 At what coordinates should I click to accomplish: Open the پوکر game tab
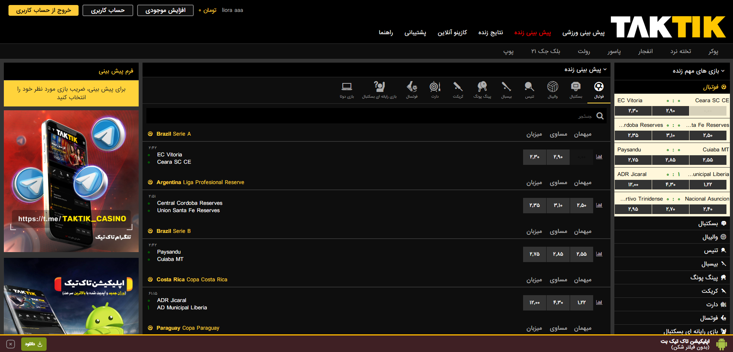pyautogui.click(x=713, y=51)
